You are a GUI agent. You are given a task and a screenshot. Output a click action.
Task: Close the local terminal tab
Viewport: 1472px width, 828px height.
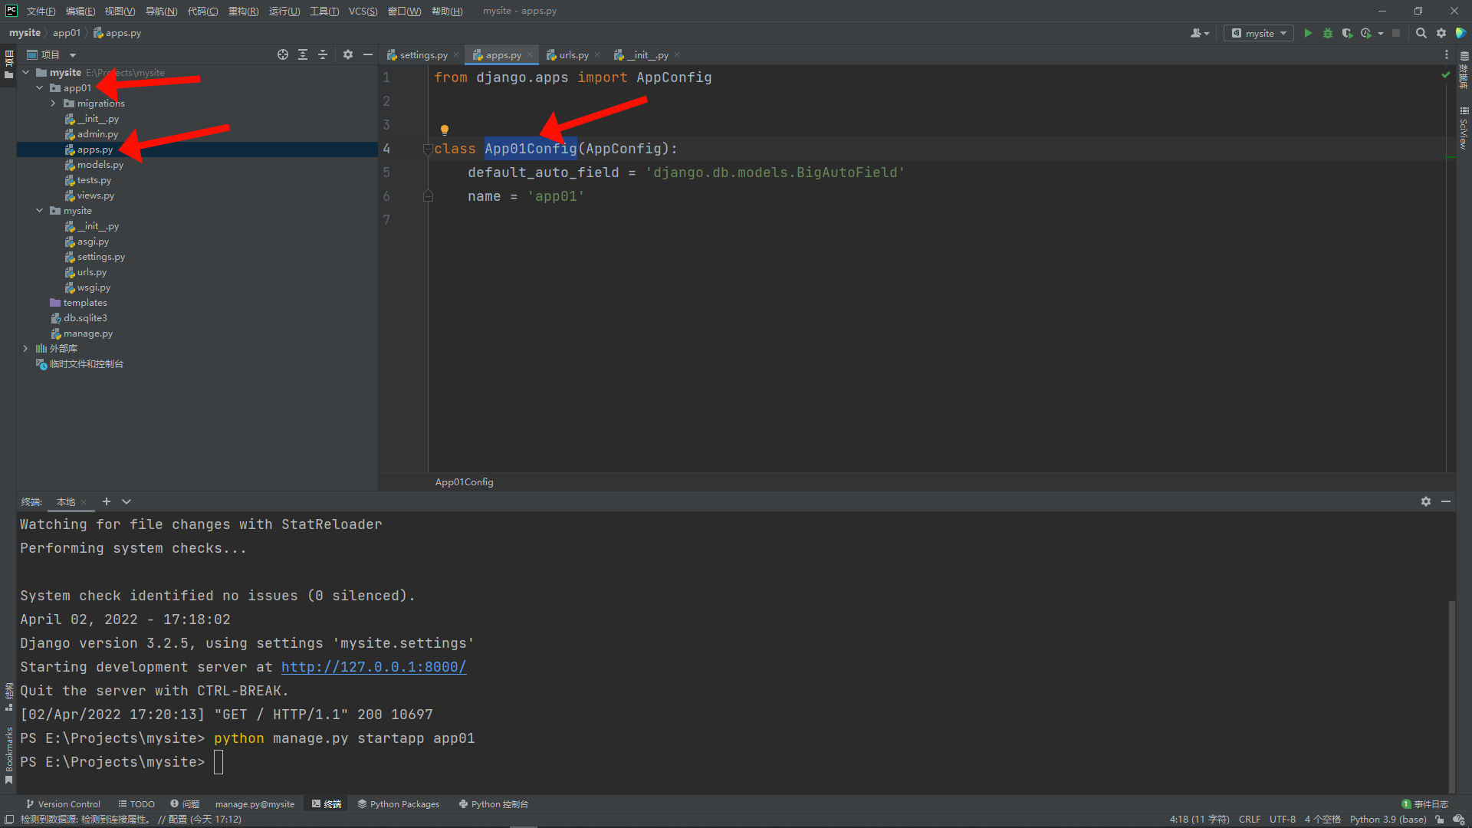(x=84, y=502)
